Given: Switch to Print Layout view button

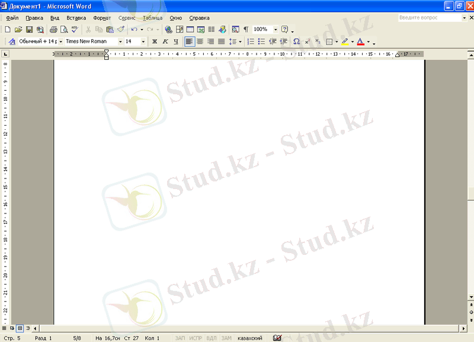Looking at the screenshot, I should pos(20,328).
